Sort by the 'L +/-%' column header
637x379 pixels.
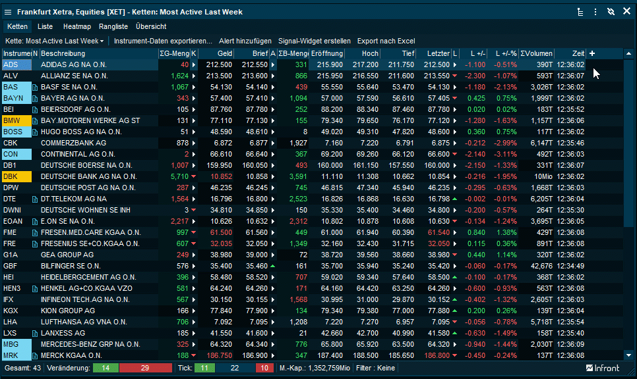click(x=505, y=53)
